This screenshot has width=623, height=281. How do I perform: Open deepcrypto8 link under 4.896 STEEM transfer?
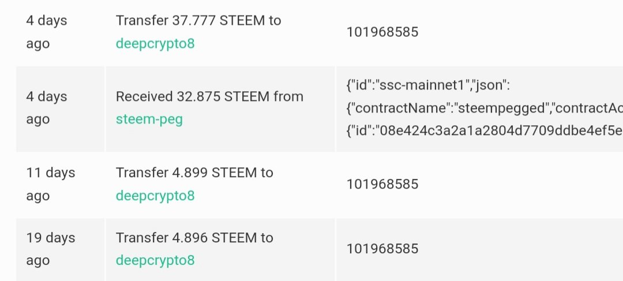tap(155, 261)
